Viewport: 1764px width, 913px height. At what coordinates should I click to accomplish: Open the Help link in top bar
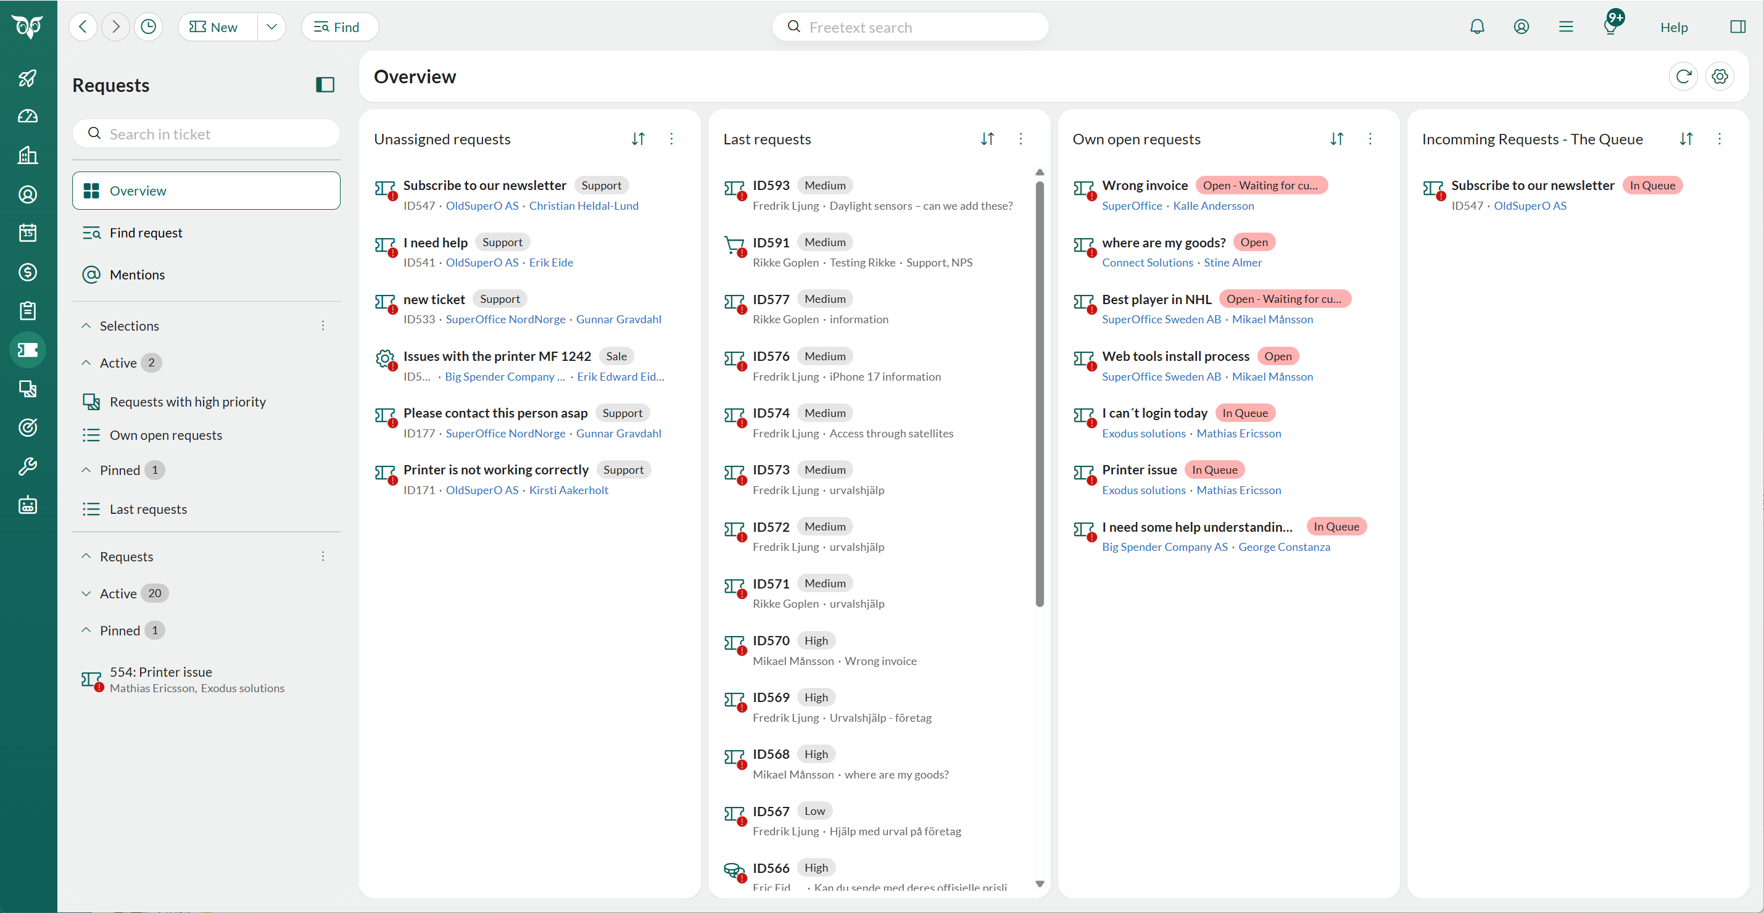pyautogui.click(x=1673, y=27)
